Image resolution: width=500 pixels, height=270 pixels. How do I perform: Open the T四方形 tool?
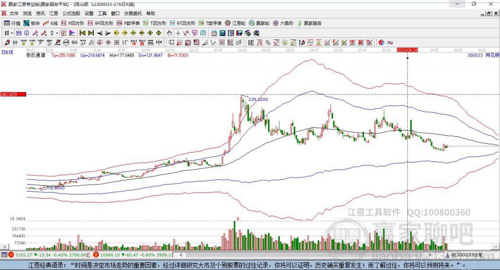(155, 23)
